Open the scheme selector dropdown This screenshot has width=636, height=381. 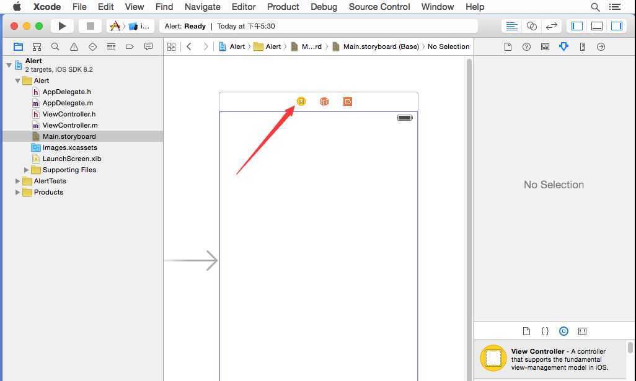point(130,26)
